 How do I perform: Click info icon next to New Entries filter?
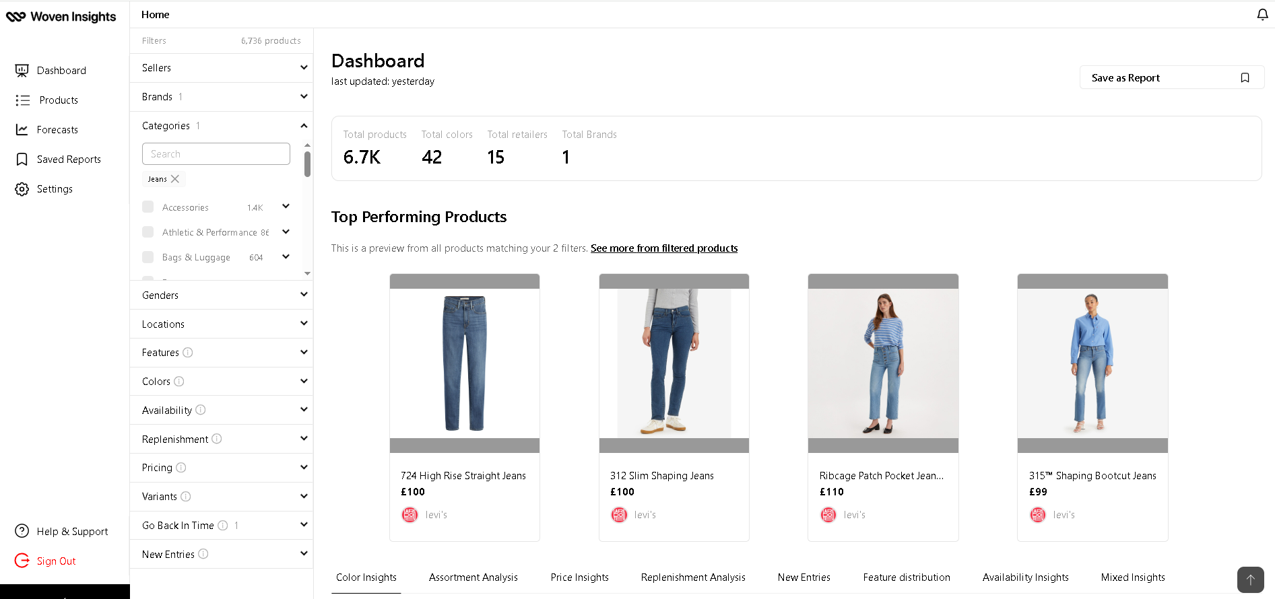203,554
